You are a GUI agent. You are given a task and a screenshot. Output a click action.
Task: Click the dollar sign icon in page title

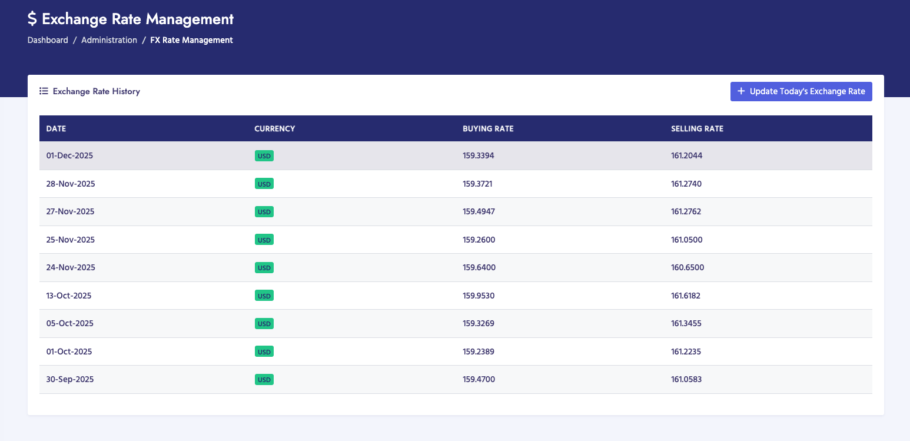(32, 19)
